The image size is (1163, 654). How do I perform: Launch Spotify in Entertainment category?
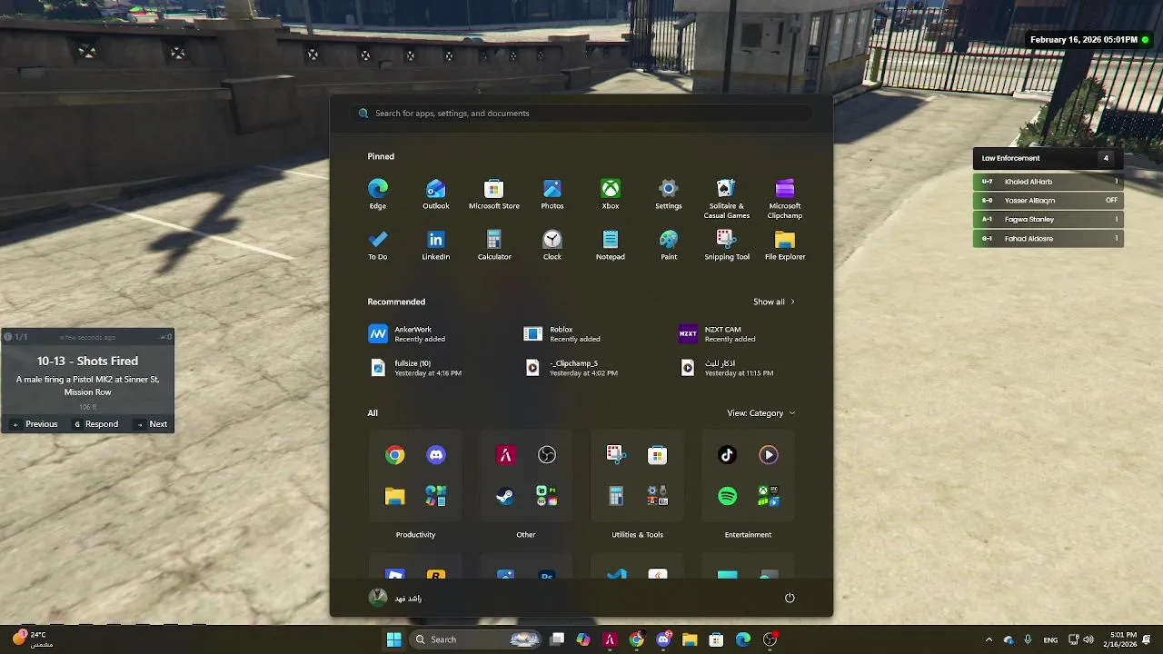[727, 496]
